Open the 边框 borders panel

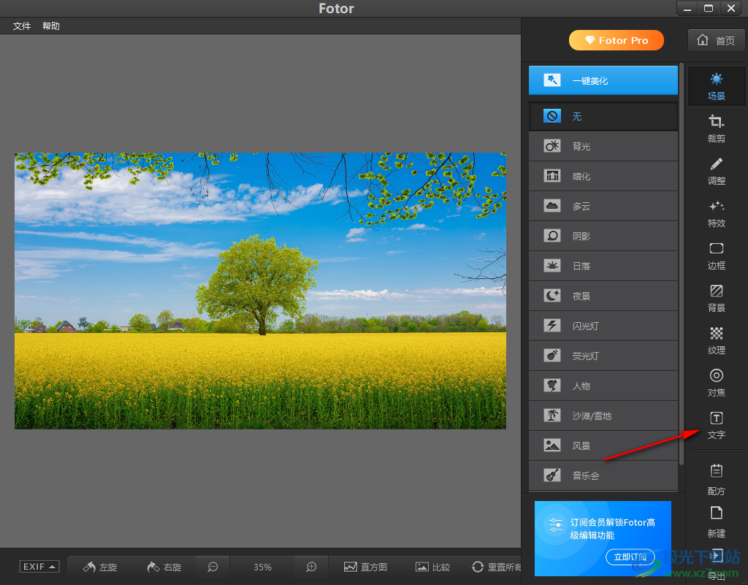pos(716,256)
